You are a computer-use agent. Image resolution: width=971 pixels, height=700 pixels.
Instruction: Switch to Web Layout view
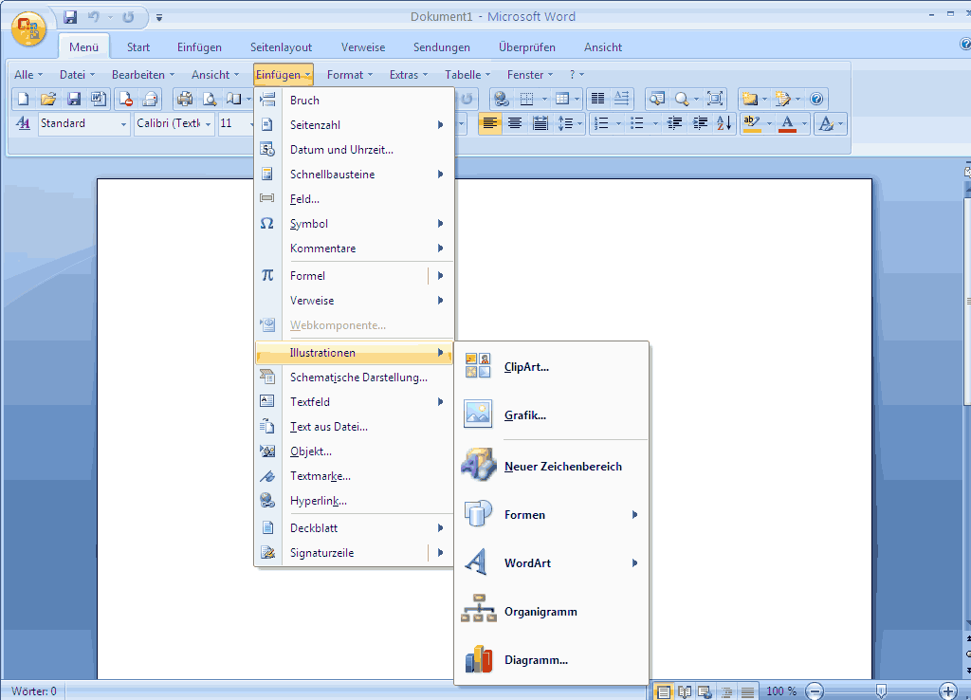[705, 691]
